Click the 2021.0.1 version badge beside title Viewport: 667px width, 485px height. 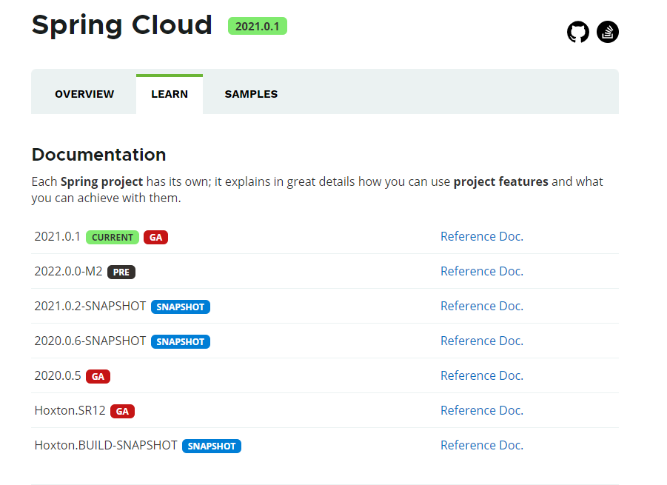click(257, 26)
